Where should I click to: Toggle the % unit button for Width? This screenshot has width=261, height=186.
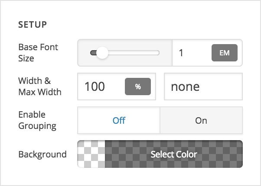coord(138,87)
